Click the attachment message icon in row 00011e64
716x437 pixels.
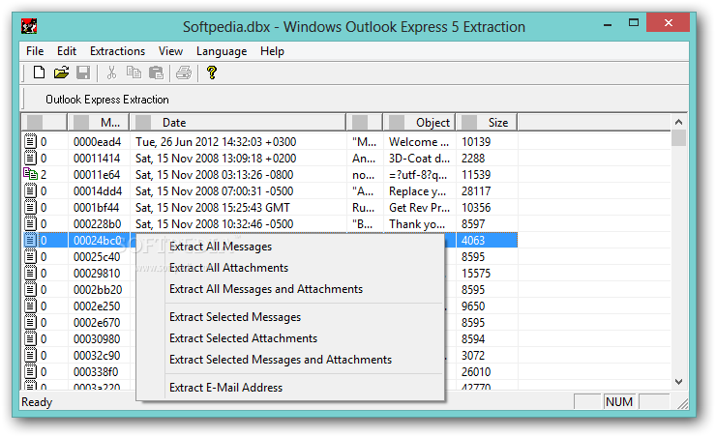point(30,174)
